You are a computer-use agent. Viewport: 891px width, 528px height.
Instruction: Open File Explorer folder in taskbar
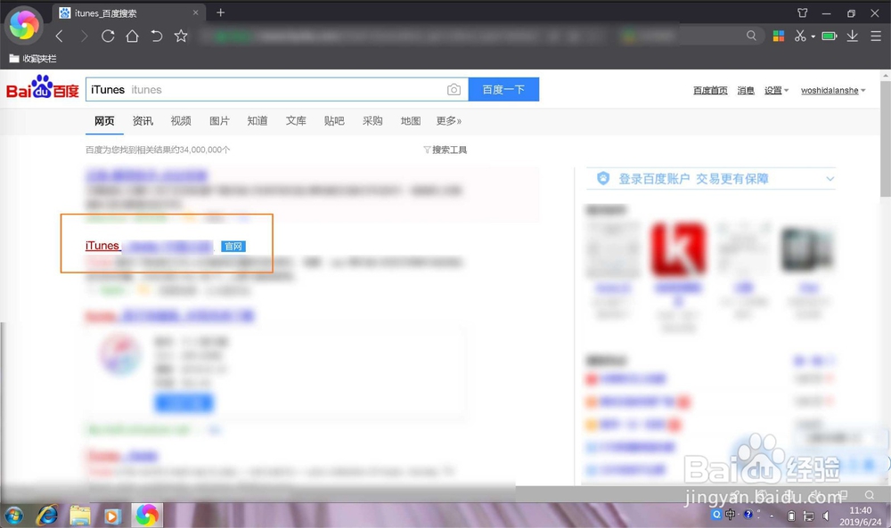click(79, 516)
